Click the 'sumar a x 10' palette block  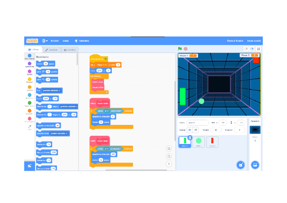coord(44,144)
